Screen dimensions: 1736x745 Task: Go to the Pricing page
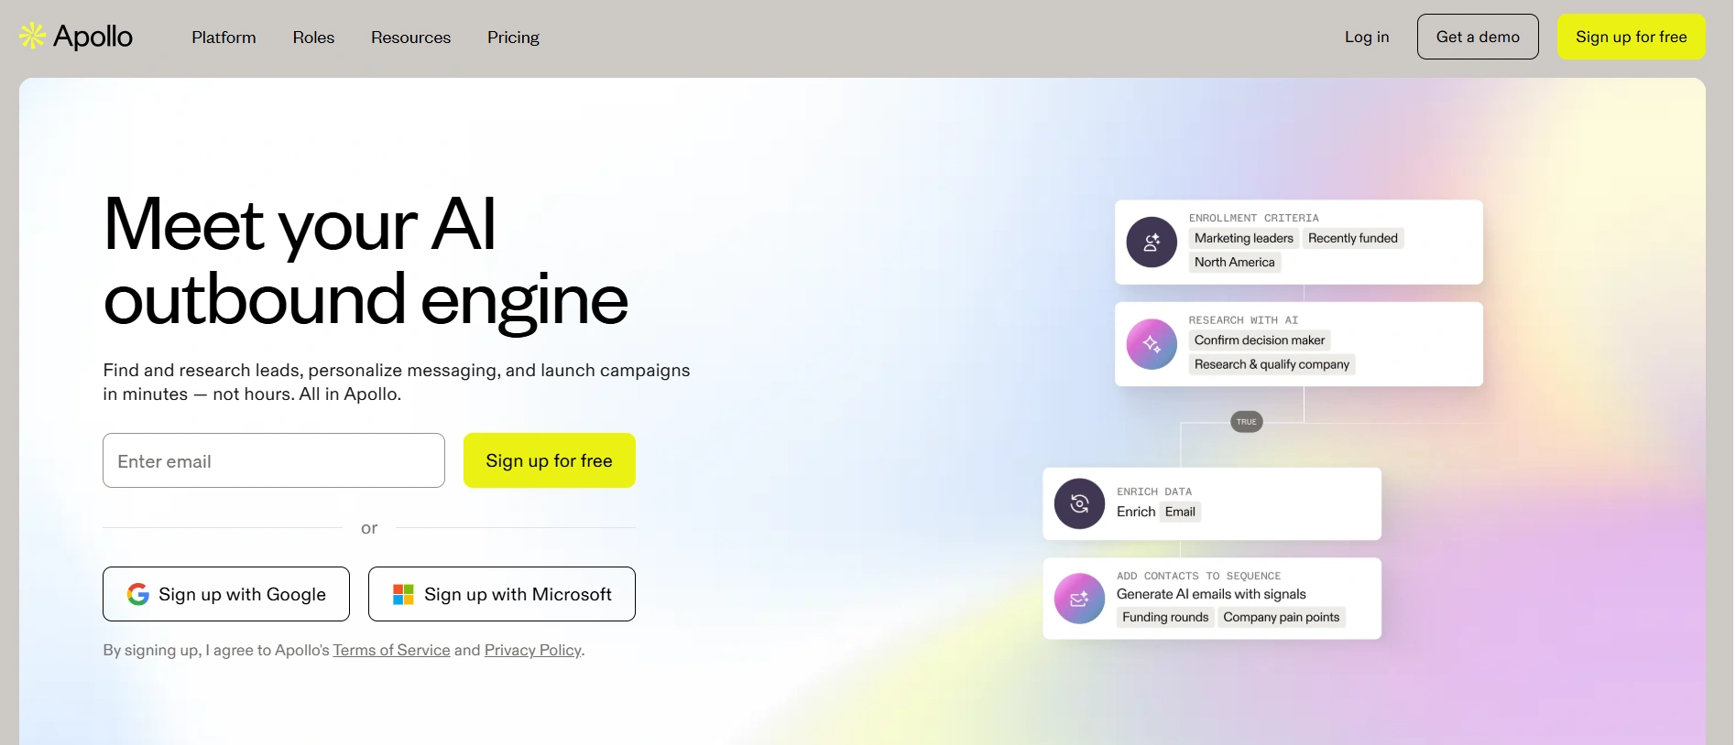(x=513, y=38)
